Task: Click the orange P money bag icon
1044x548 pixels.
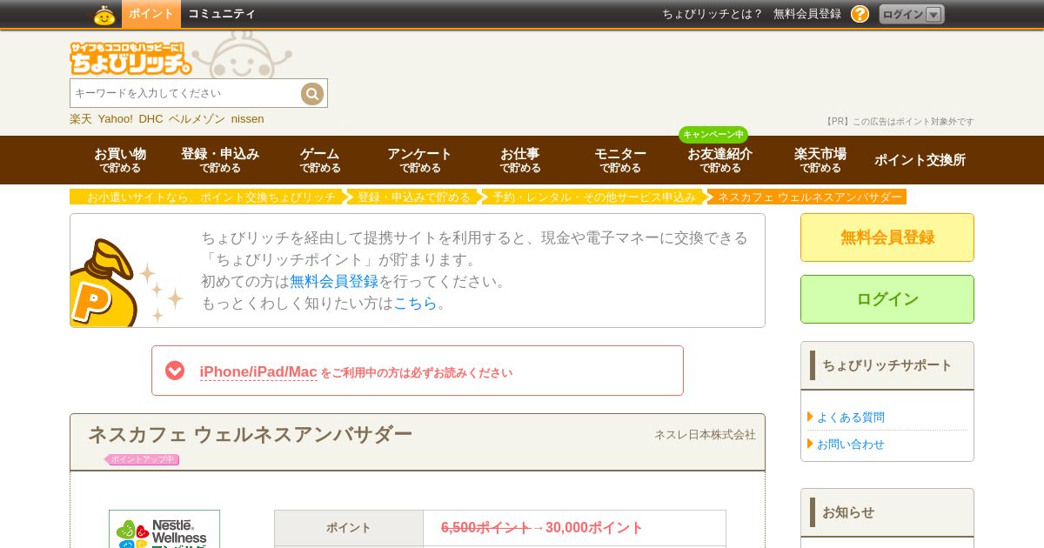Action: pyautogui.click(x=103, y=284)
